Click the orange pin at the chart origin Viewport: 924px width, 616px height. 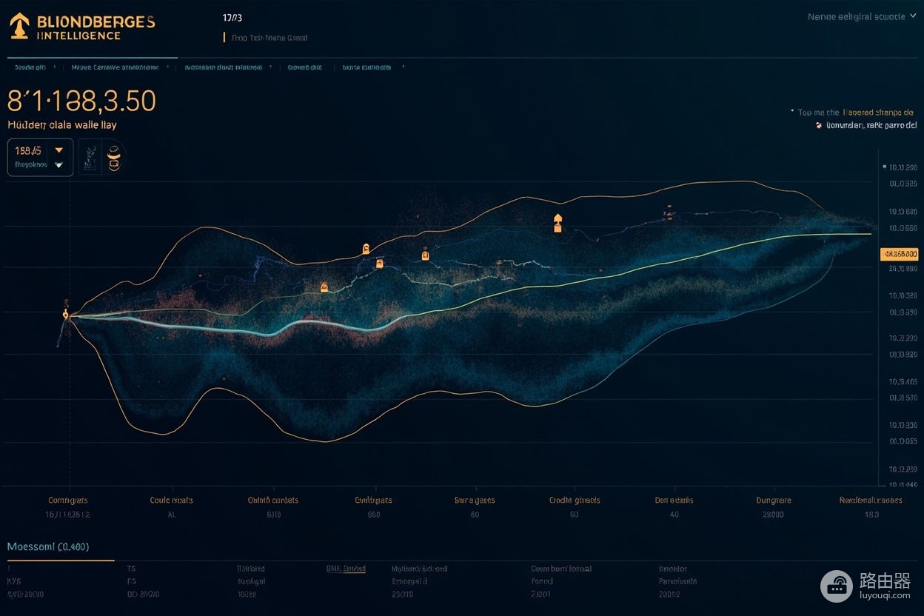click(66, 314)
